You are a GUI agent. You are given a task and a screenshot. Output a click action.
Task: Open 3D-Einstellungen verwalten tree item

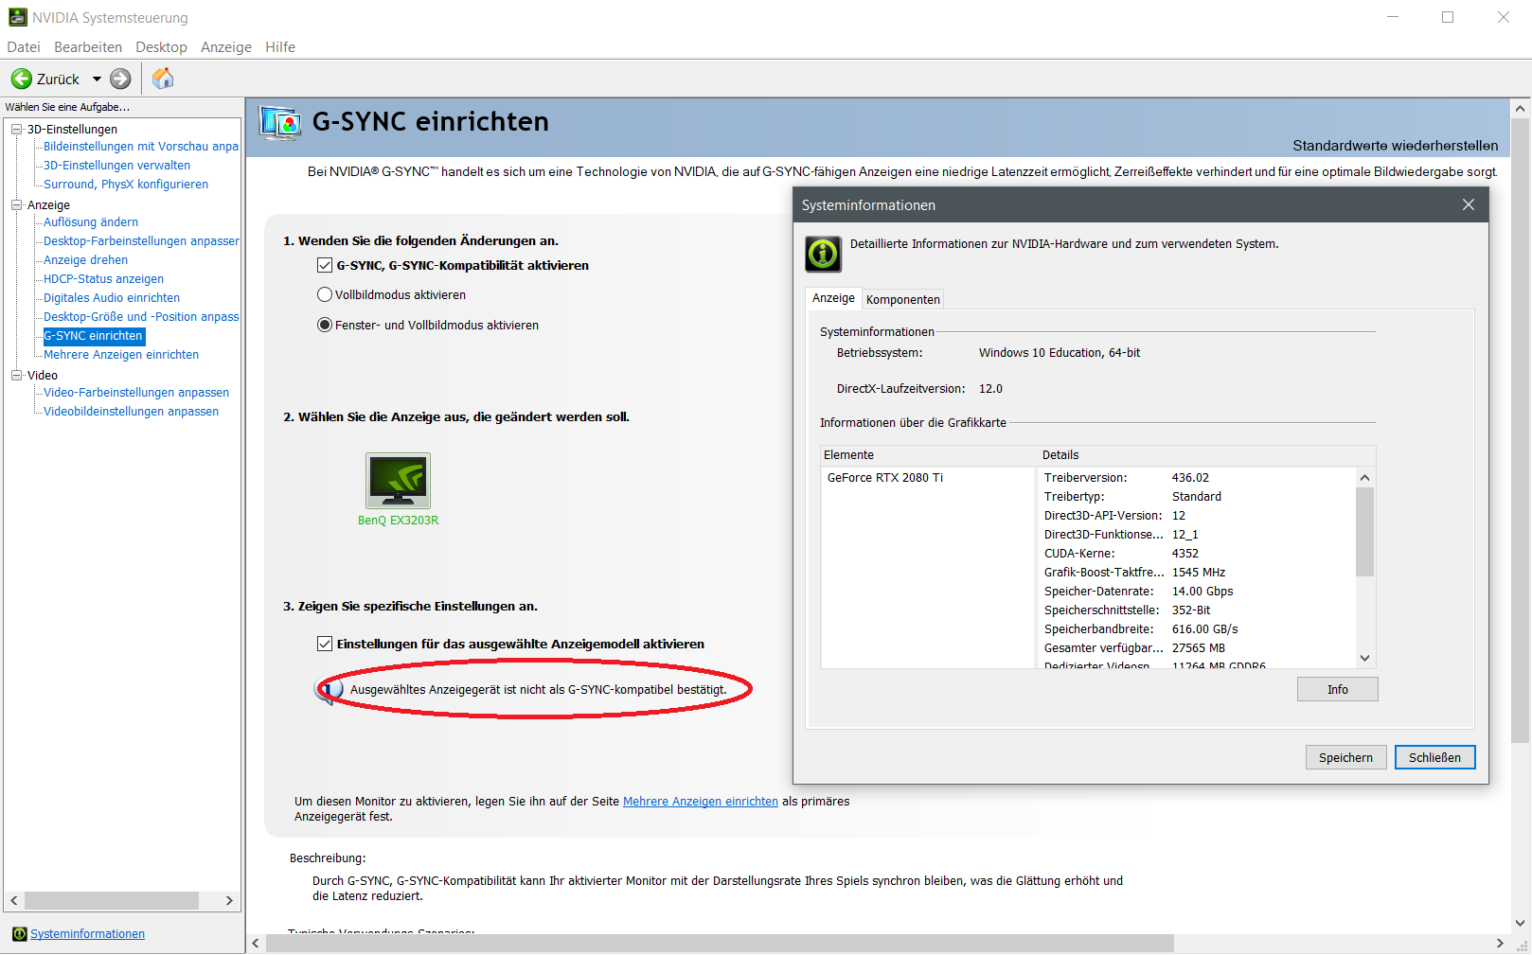[x=116, y=166]
